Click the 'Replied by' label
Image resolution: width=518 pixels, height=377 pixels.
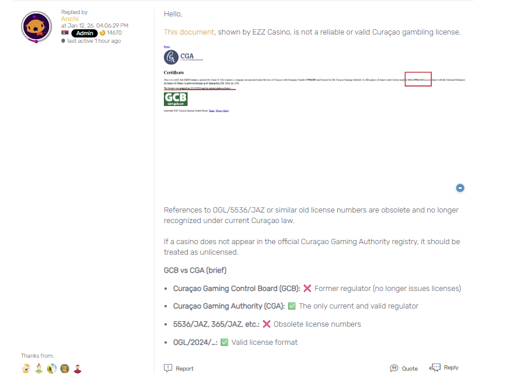[74, 12]
